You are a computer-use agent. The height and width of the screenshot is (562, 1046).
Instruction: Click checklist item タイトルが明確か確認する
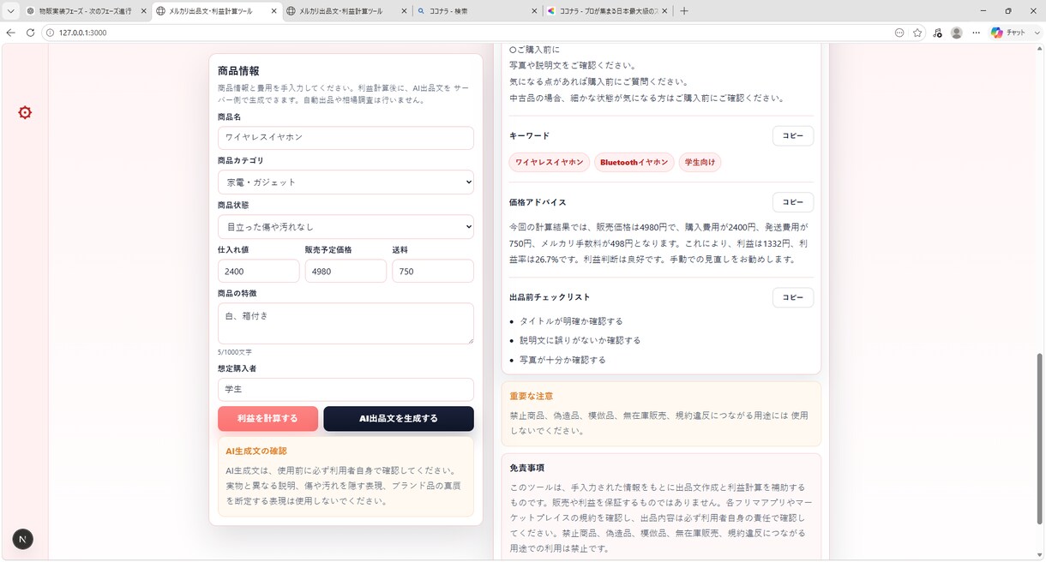(x=571, y=321)
